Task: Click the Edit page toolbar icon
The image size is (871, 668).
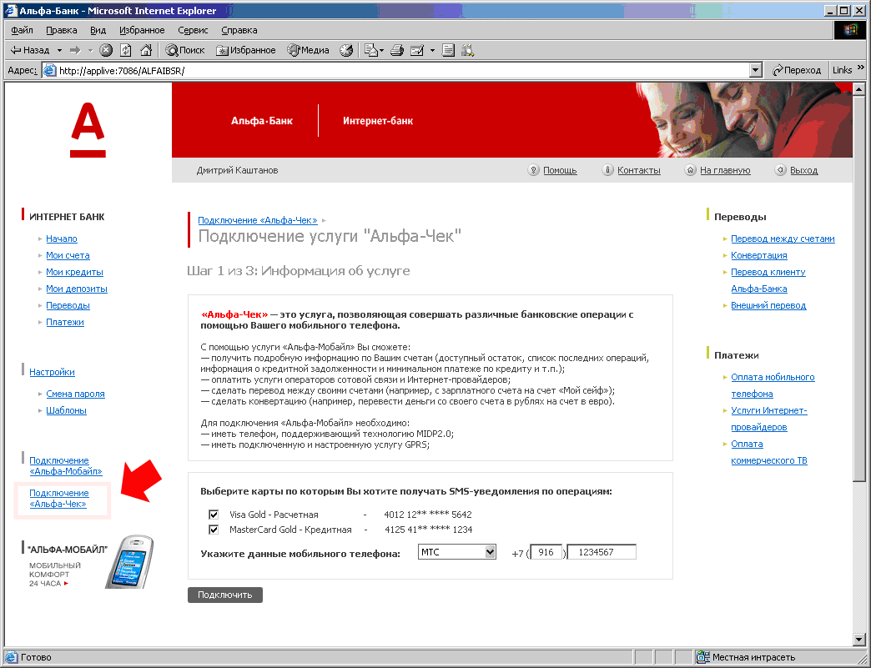Action: pyautogui.click(x=416, y=50)
